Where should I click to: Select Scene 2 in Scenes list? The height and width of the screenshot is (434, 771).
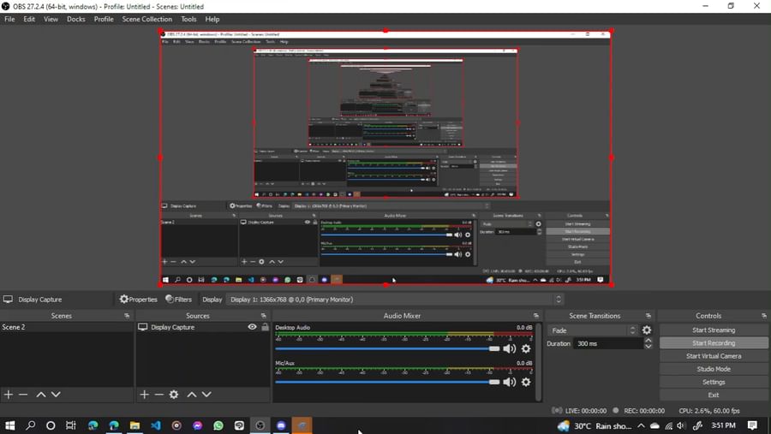tap(67, 327)
